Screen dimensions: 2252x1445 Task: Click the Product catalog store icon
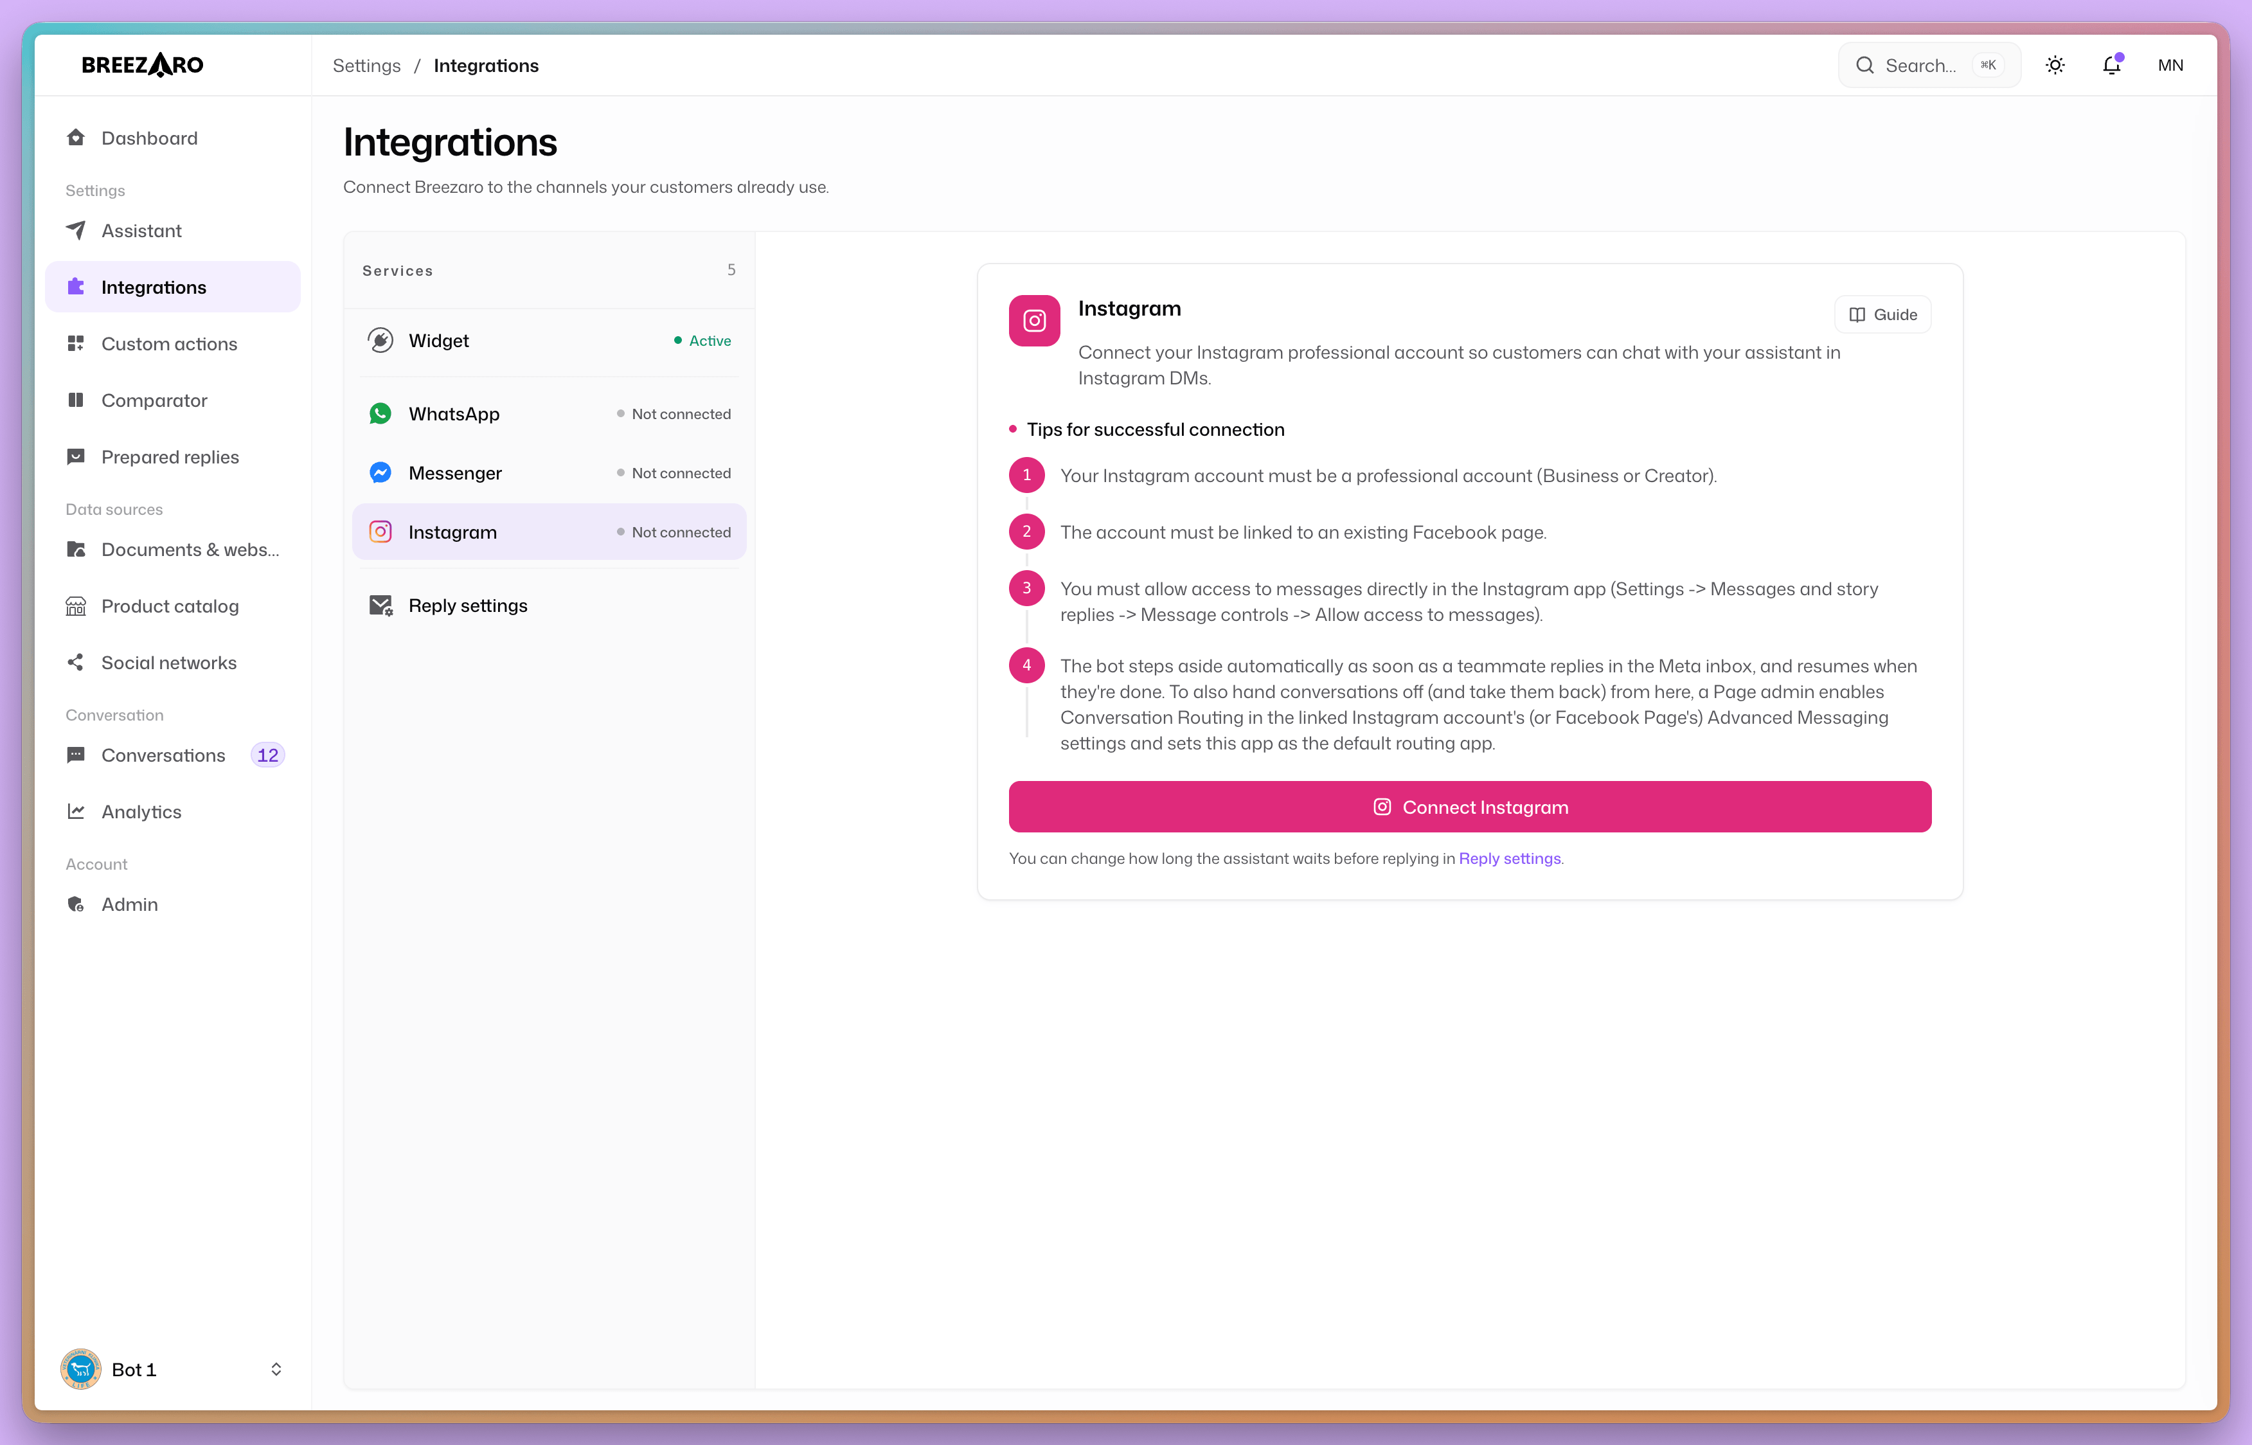tap(76, 606)
